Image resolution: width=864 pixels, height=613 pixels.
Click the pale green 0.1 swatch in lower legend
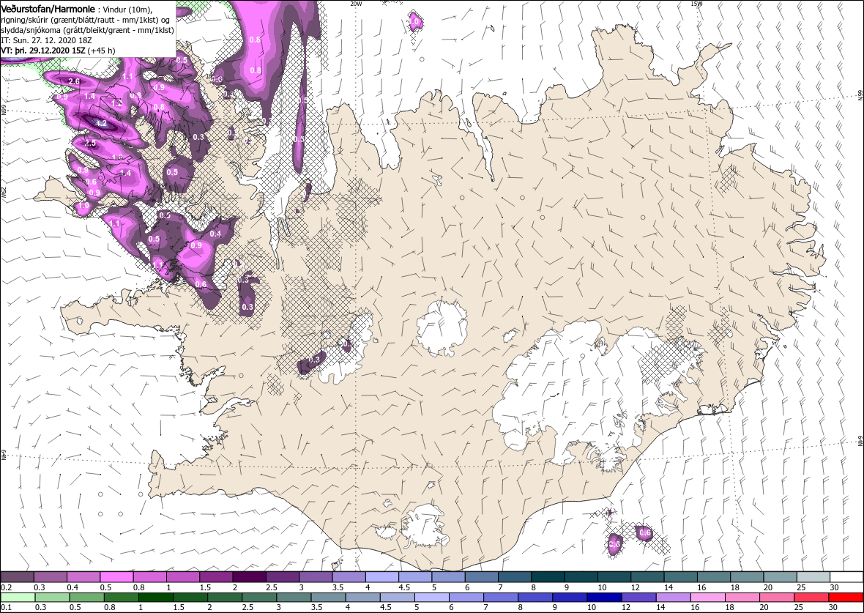point(18,598)
